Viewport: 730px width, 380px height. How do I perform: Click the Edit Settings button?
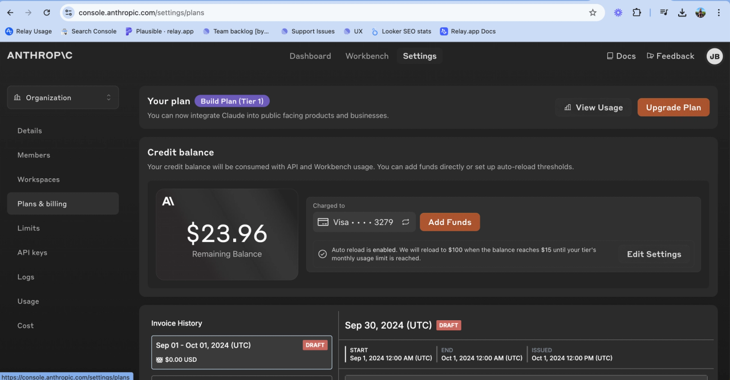pyautogui.click(x=654, y=254)
